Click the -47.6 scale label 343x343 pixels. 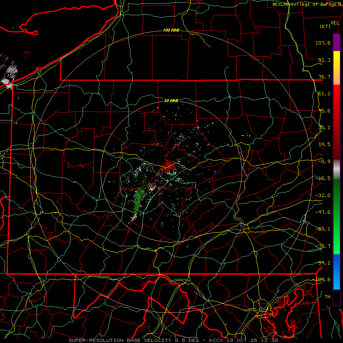[x=323, y=212]
